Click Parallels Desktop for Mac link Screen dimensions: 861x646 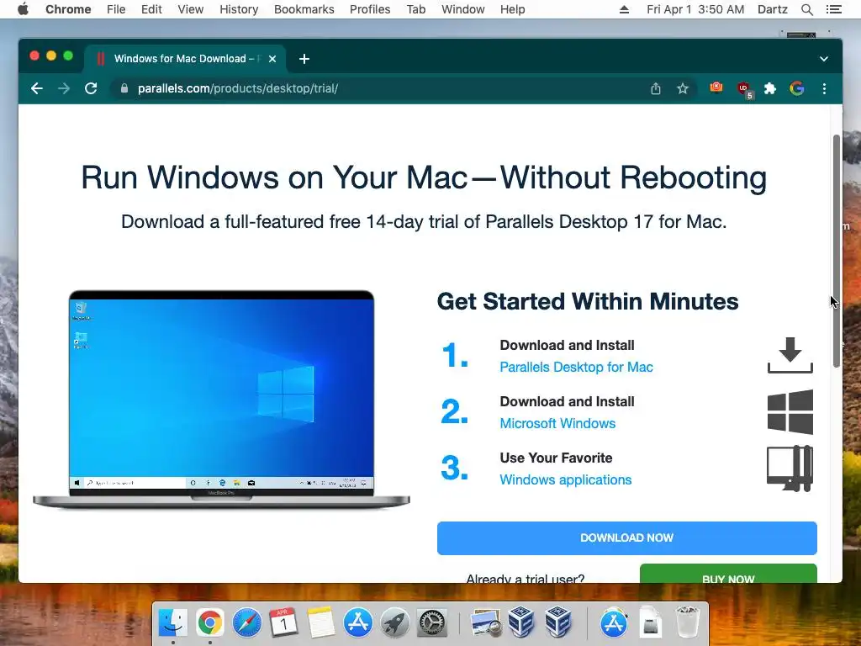(x=576, y=367)
